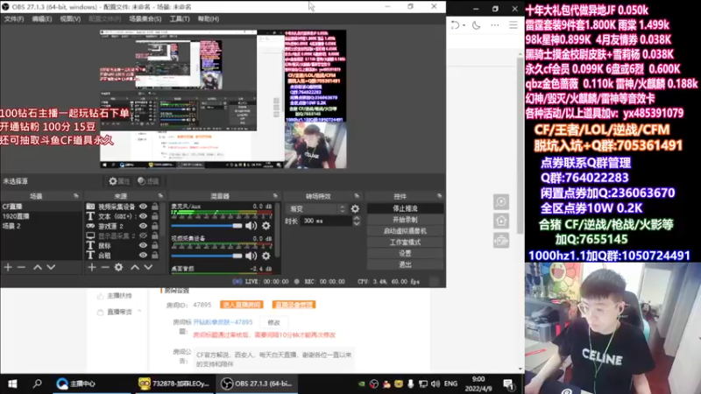701x394 pixels.
Task: Open the 文件(F) menu
Action: point(14,19)
